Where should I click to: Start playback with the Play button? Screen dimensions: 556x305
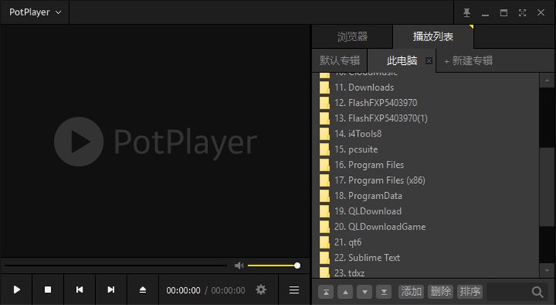click(x=16, y=290)
